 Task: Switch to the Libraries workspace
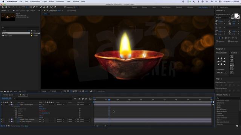[x=190, y=7]
